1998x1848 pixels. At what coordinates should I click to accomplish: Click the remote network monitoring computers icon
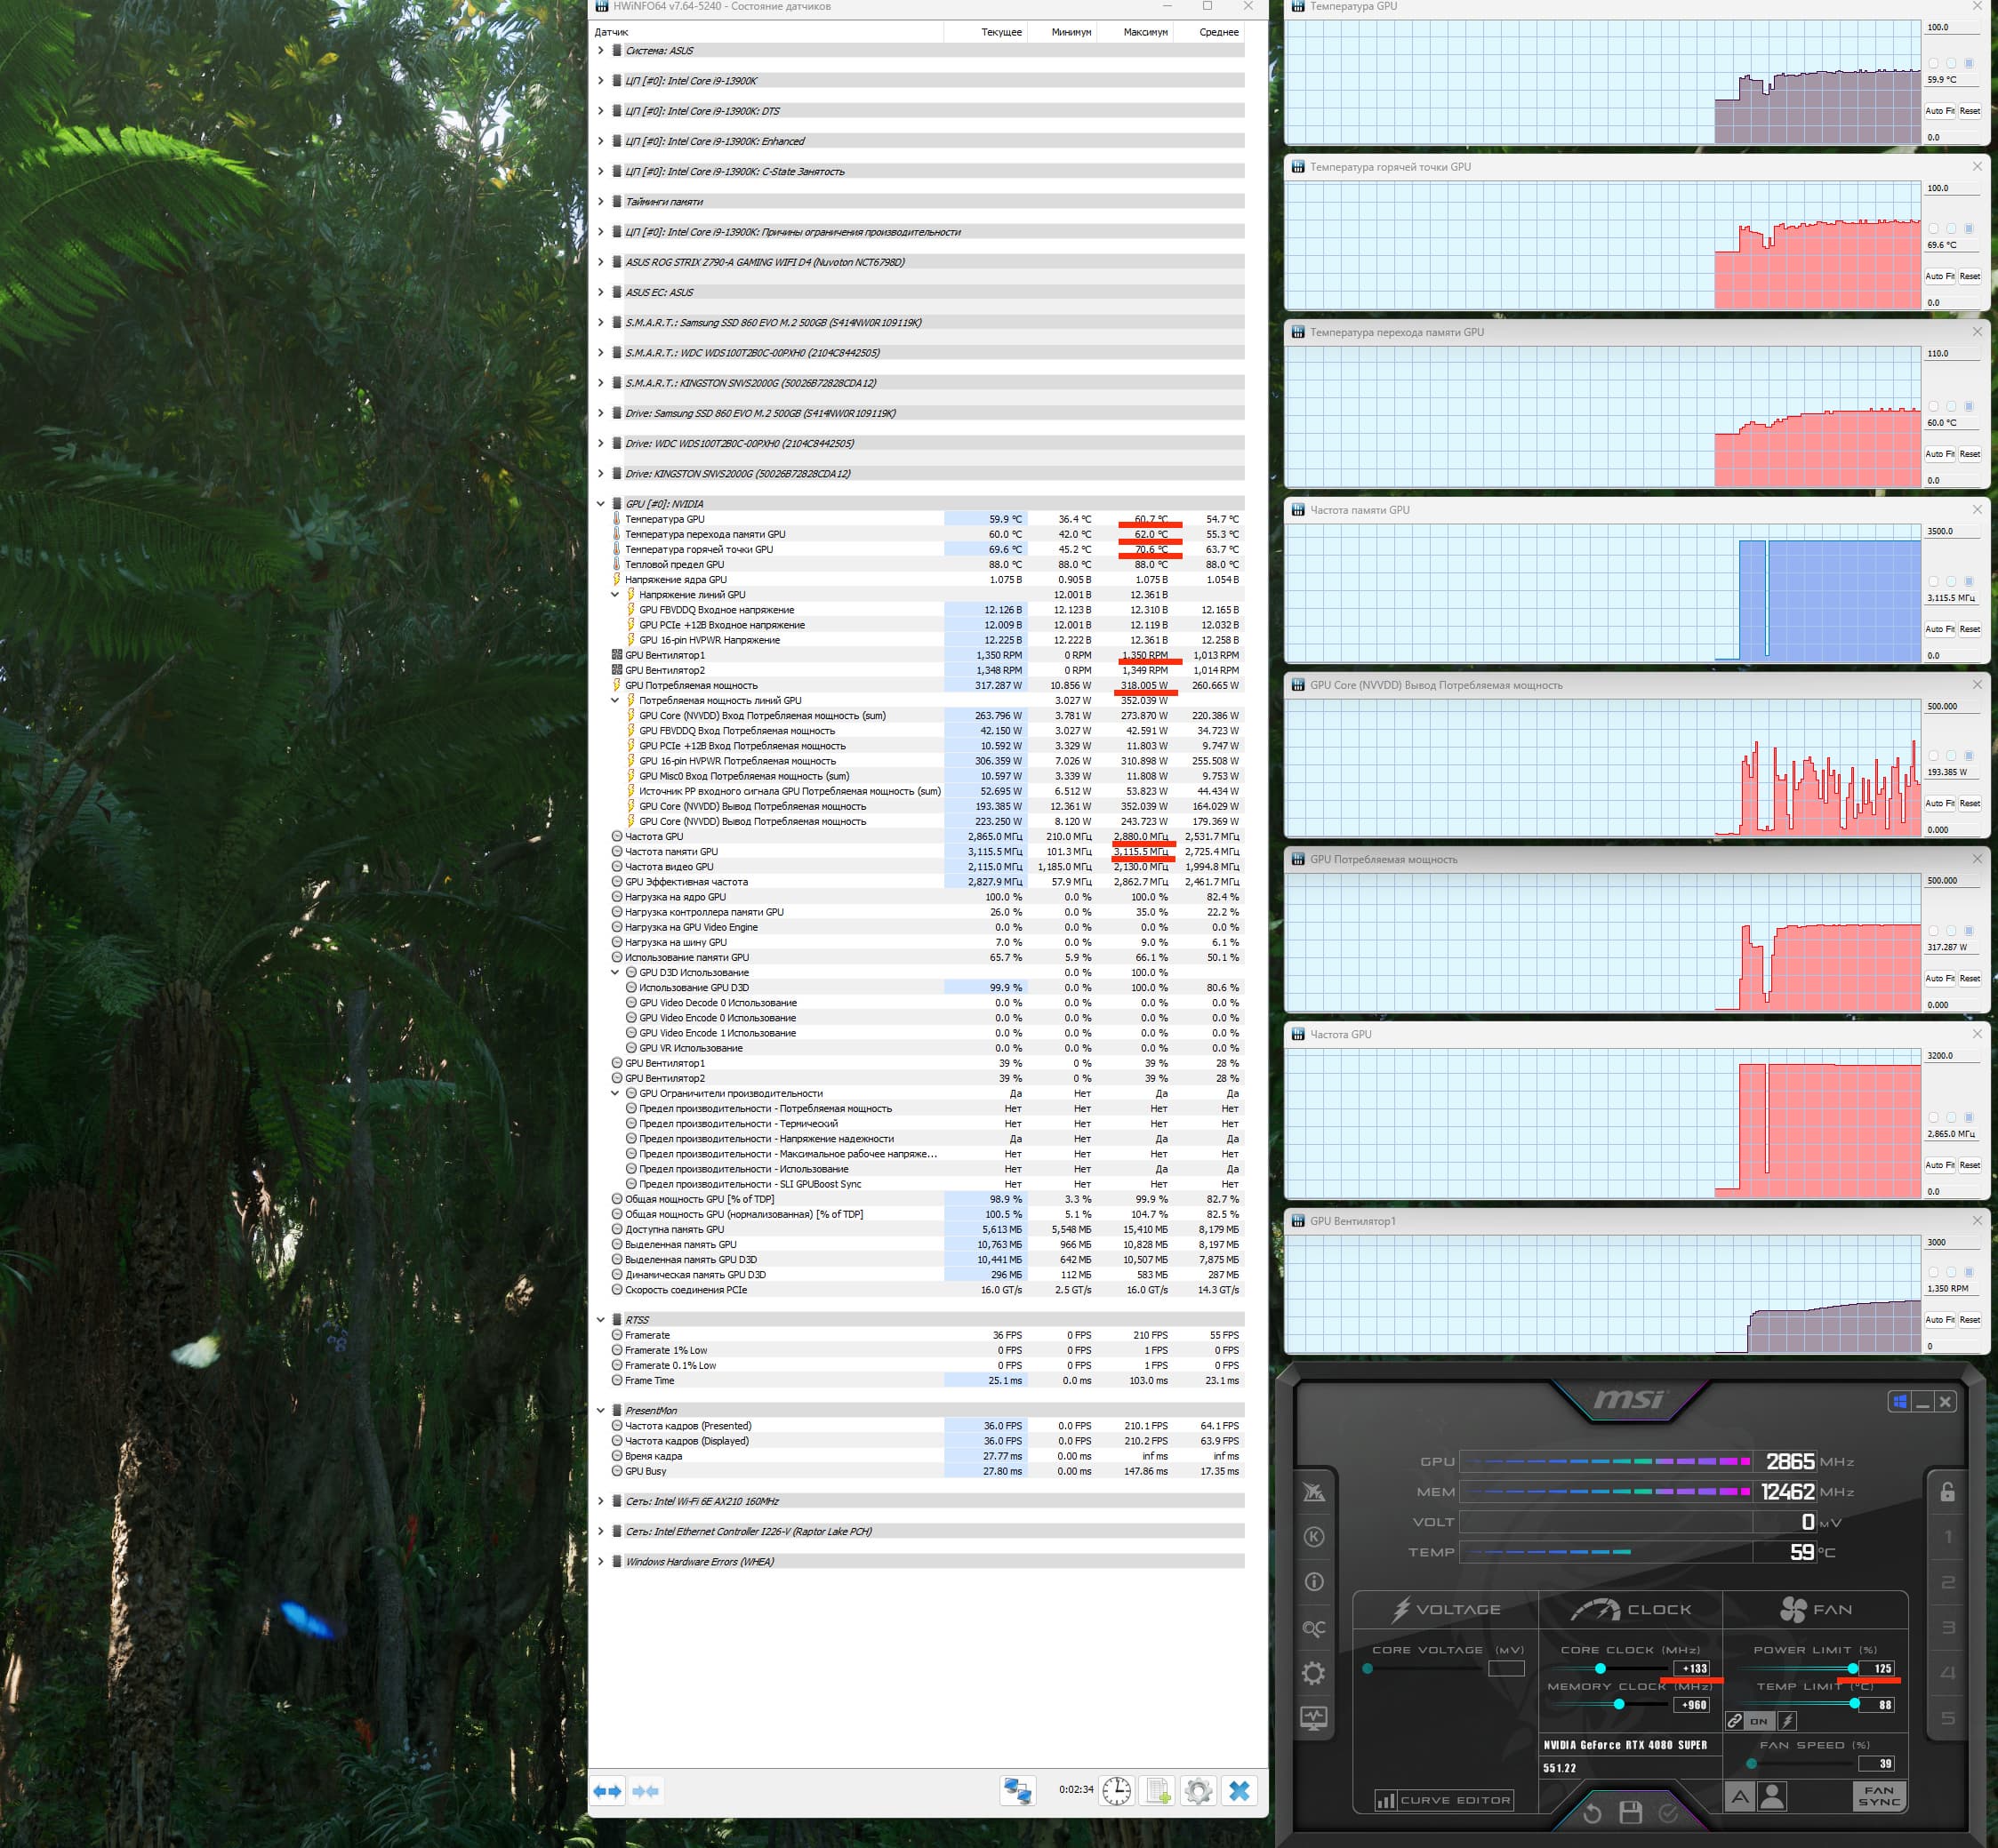click(x=1017, y=1790)
